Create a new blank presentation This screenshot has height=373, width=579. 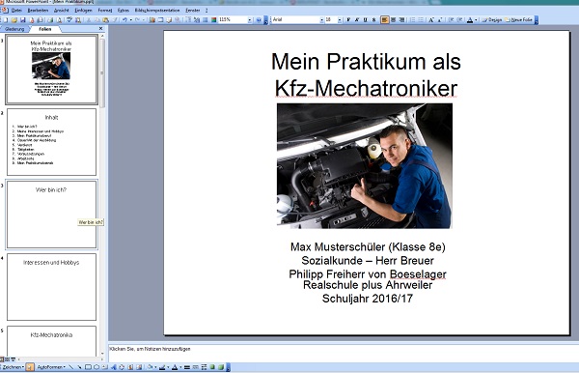[5, 20]
